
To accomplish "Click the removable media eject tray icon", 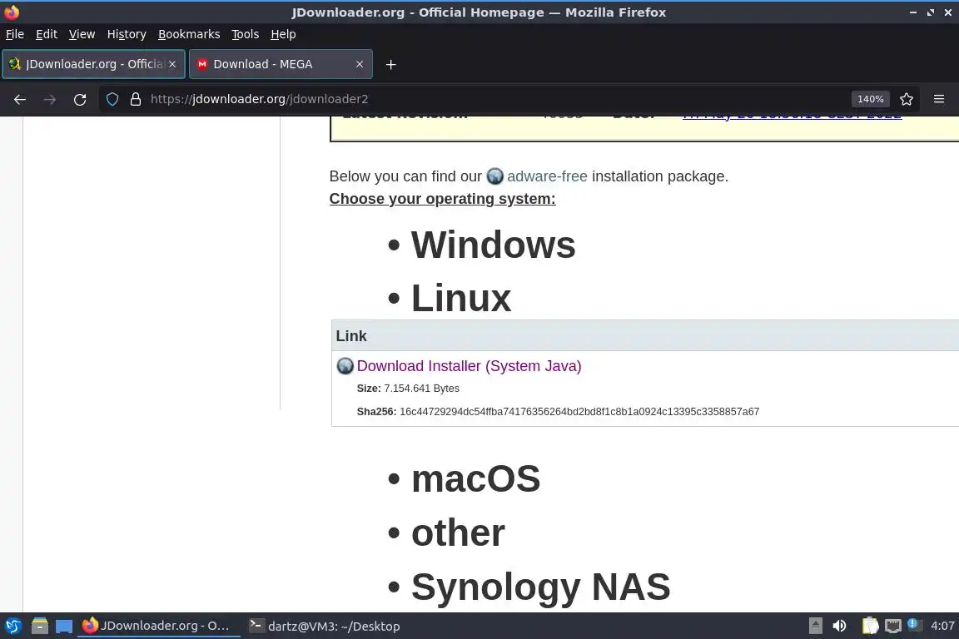I will (x=815, y=626).
